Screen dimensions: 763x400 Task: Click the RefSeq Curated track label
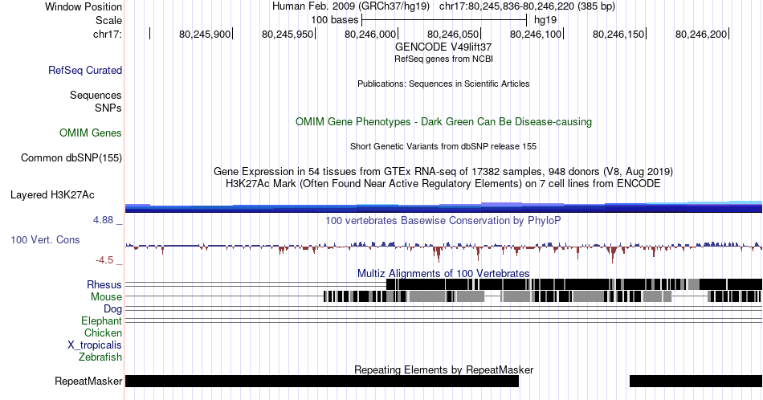click(x=85, y=70)
